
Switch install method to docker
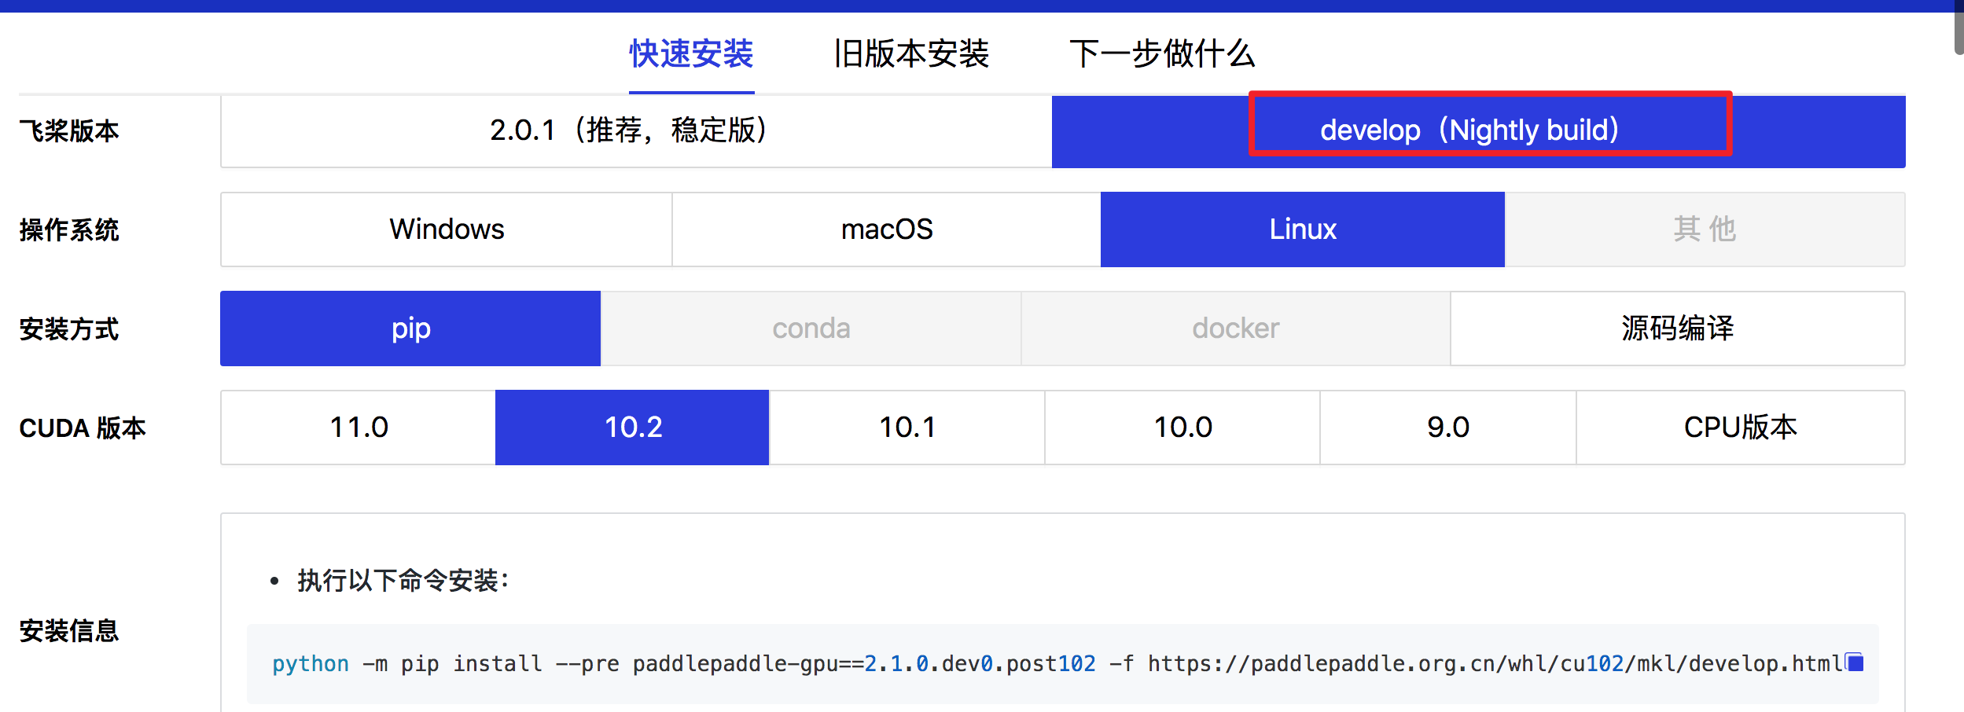pos(1234,328)
